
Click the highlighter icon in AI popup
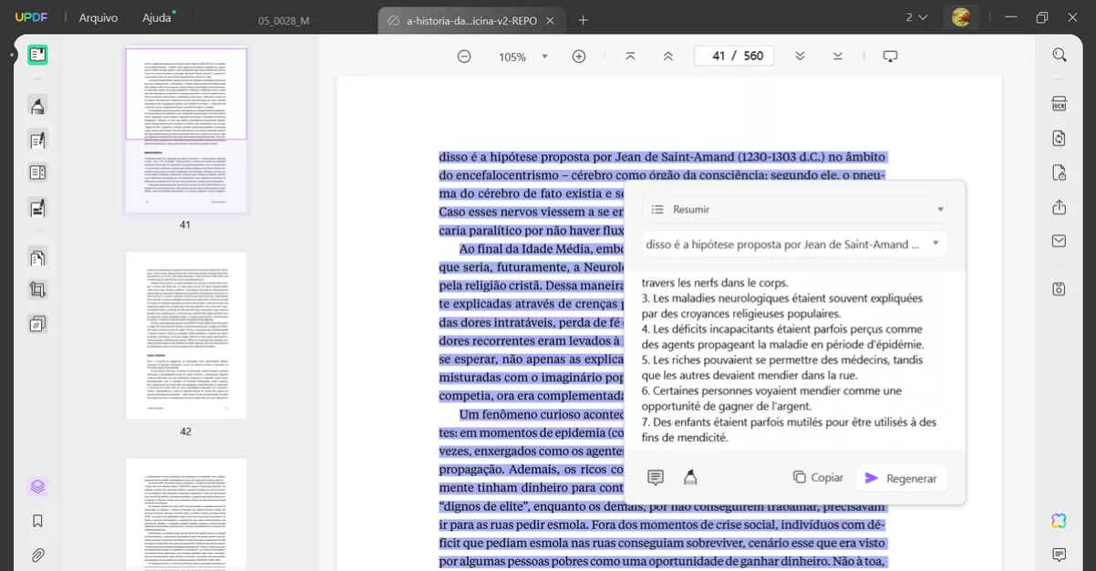click(690, 477)
